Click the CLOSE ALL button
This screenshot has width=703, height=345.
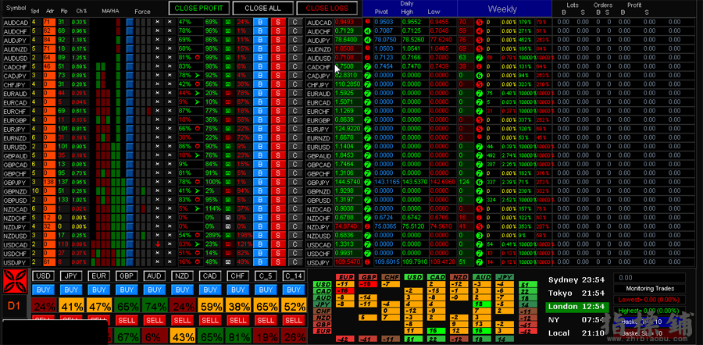coord(263,8)
